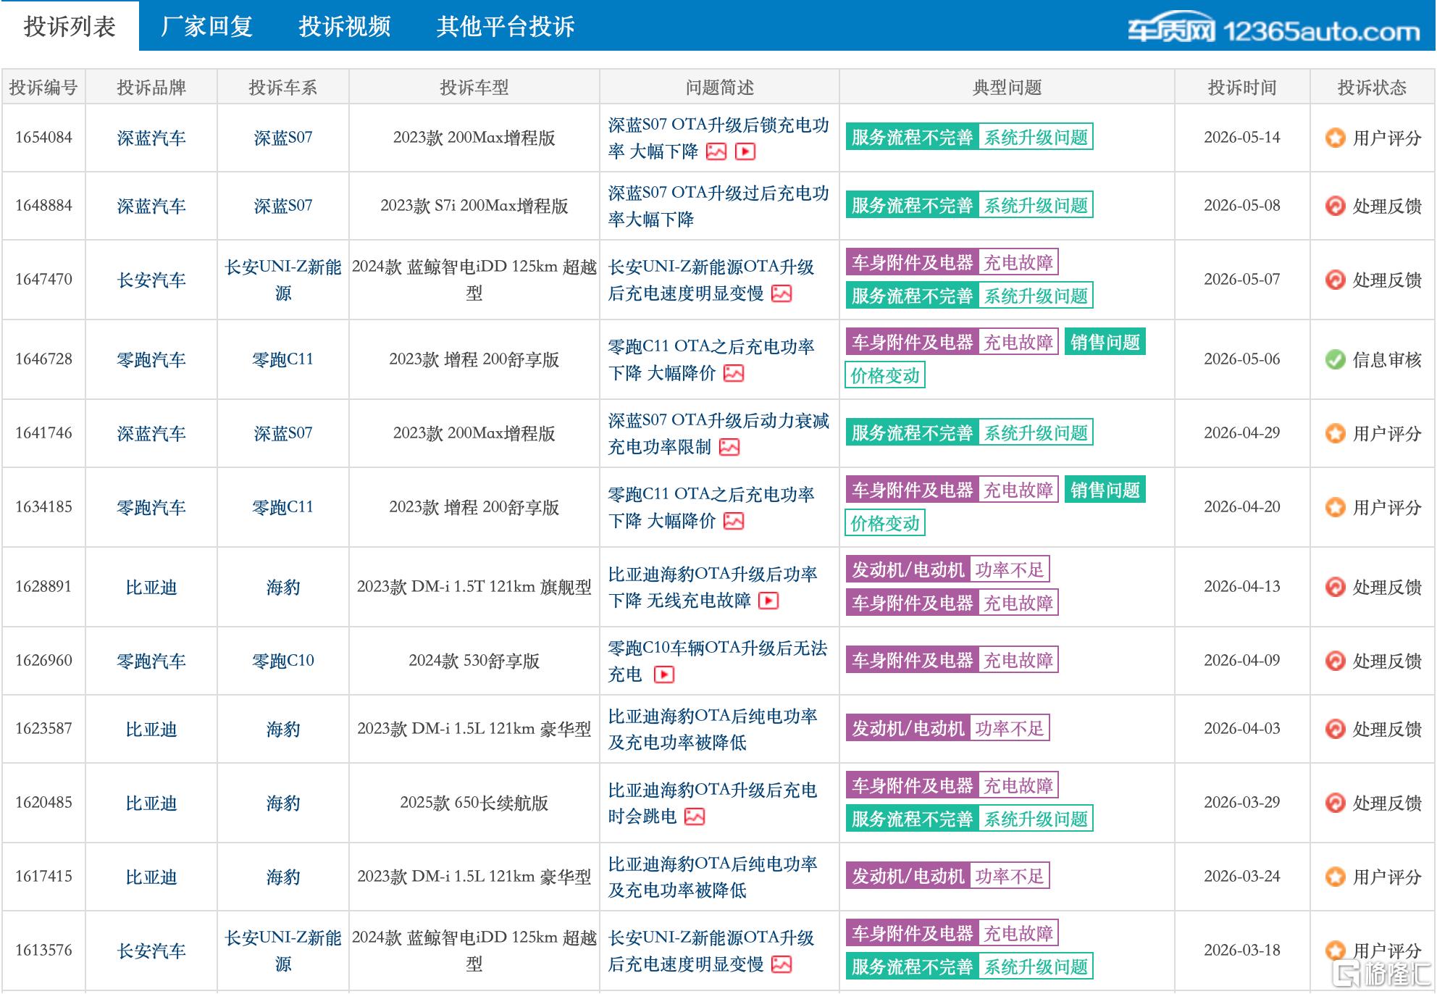The width and height of the screenshot is (1437, 994).
Task: Click the 投诉时间 column header
Action: (1242, 88)
